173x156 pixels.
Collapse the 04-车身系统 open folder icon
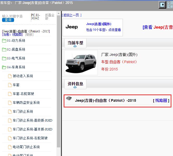pyautogui.click(x=4, y=67)
